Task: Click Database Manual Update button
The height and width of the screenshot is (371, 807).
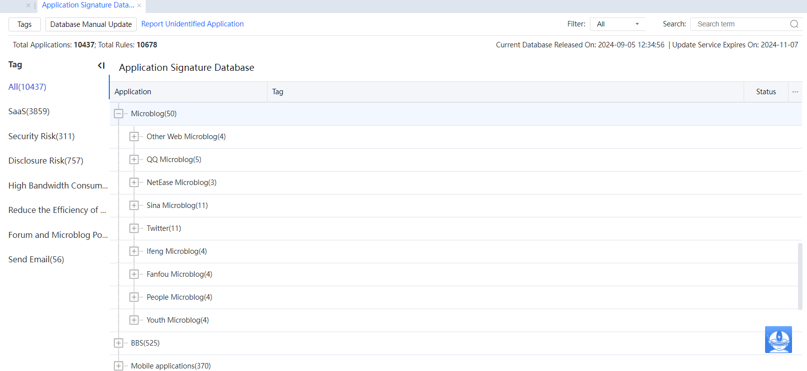Action: [x=91, y=24]
